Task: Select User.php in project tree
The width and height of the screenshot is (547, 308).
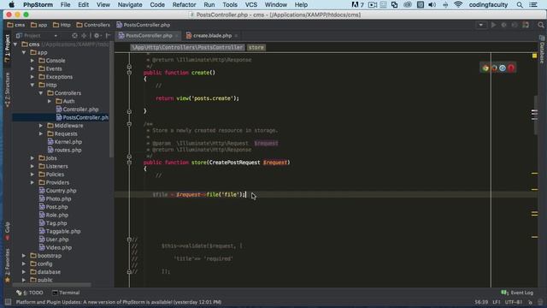Action: point(53,240)
